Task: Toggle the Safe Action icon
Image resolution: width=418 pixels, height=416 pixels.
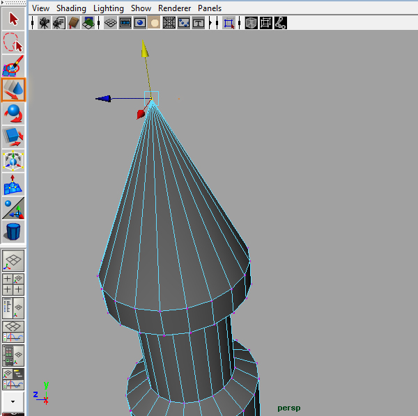Action: pyautogui.click(x=184, y=23)
